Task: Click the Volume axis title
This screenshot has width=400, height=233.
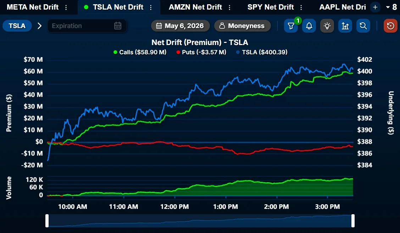Action: (9, 188)
